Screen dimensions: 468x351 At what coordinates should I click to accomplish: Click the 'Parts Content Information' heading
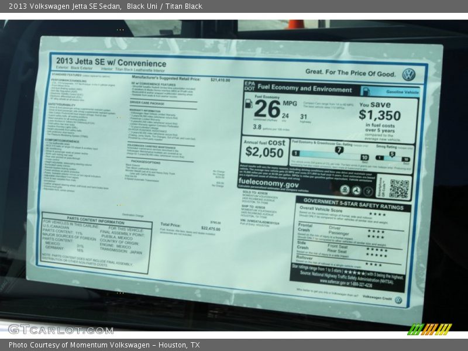95,221
